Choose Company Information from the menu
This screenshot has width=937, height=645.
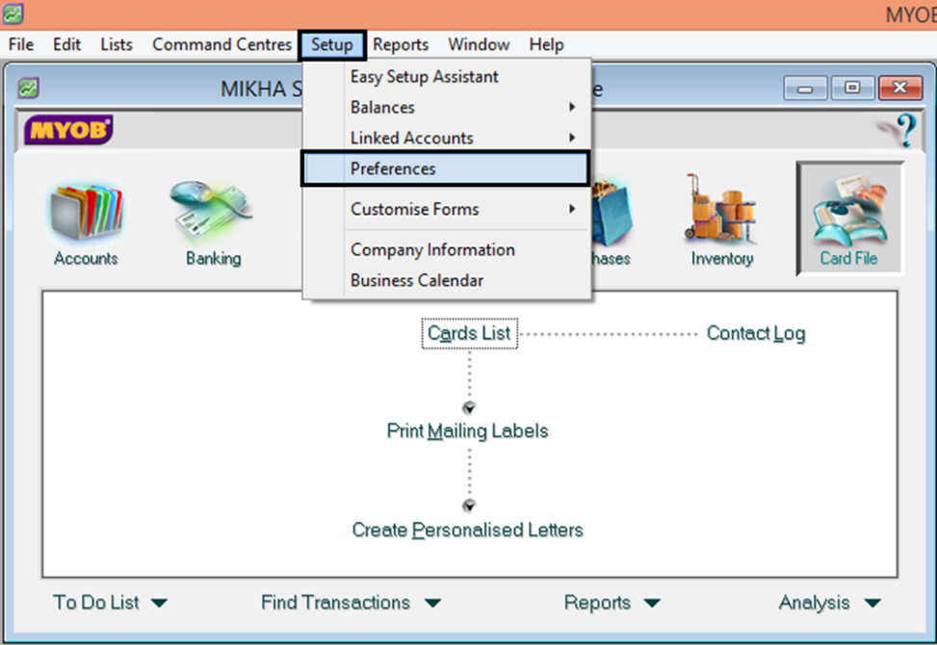pyautogui.click(x=431, y=249)
